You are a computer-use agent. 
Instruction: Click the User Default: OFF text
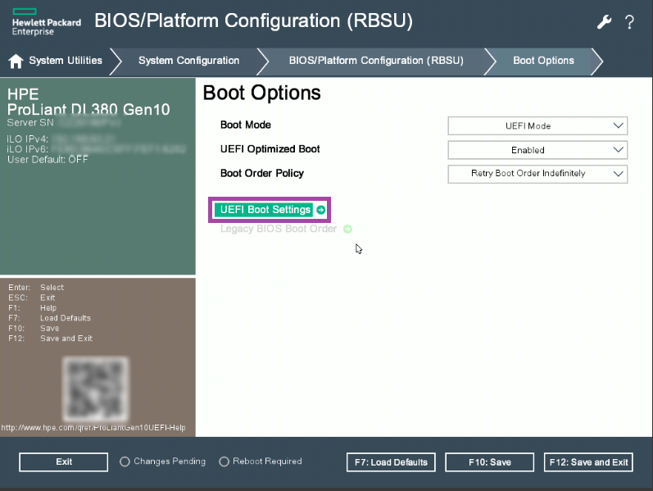48,160
